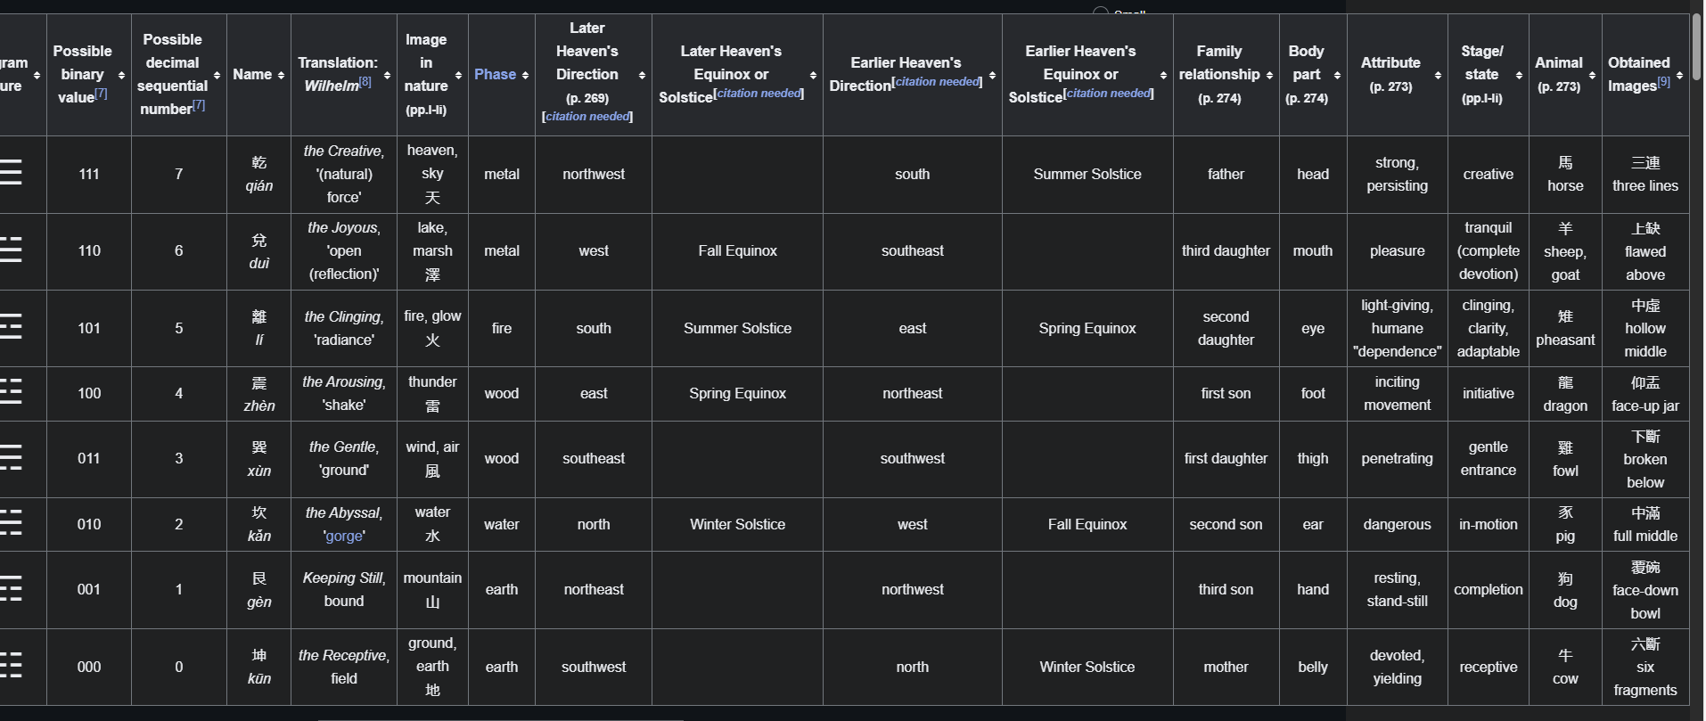Viewport: 1706px width, 721px height.
Task: Sort by Stage/state column arrow
Action: (x=1519, y=75)
